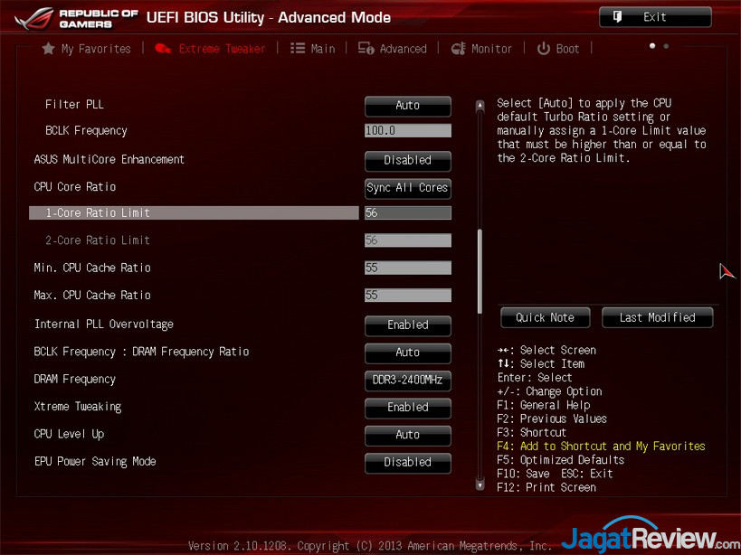
Task: Click the first page indicator dot
Action: 652,46
